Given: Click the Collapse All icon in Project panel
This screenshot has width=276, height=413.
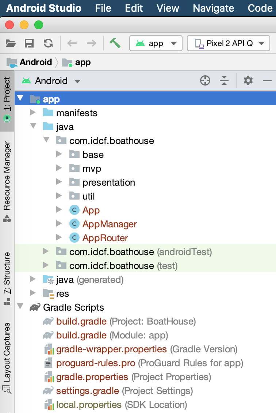Looking at the screenshot, I should [224, 81].
